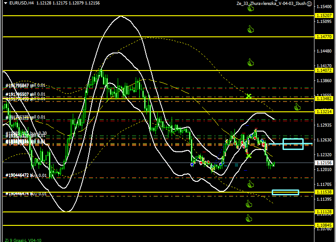The image size is (336, 242).
Task: Click the current price label 1.12156
Action: [324, 163]
